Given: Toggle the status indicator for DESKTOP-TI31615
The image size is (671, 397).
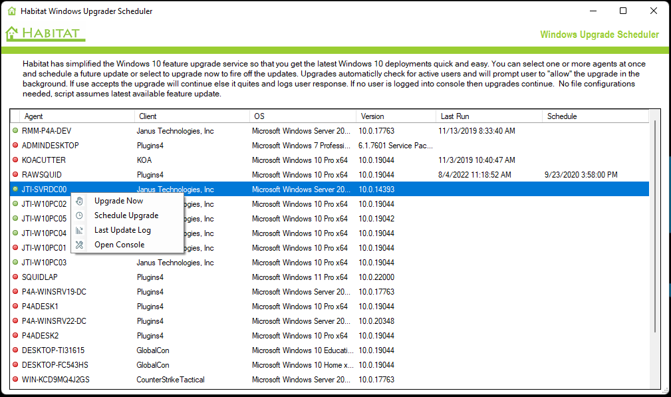Looking at the screenshot, I should 15,350.
